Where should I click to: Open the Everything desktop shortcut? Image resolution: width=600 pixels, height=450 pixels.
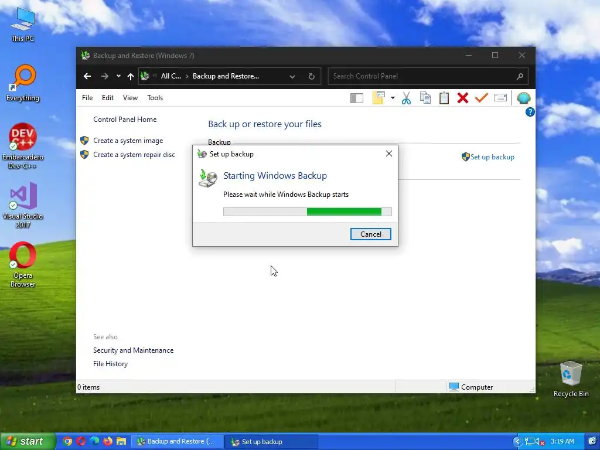point(23,83)
